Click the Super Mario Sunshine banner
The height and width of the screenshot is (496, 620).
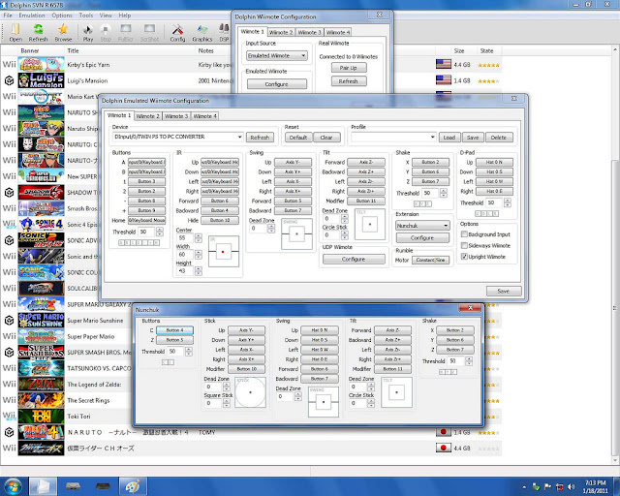pos(41,320)
